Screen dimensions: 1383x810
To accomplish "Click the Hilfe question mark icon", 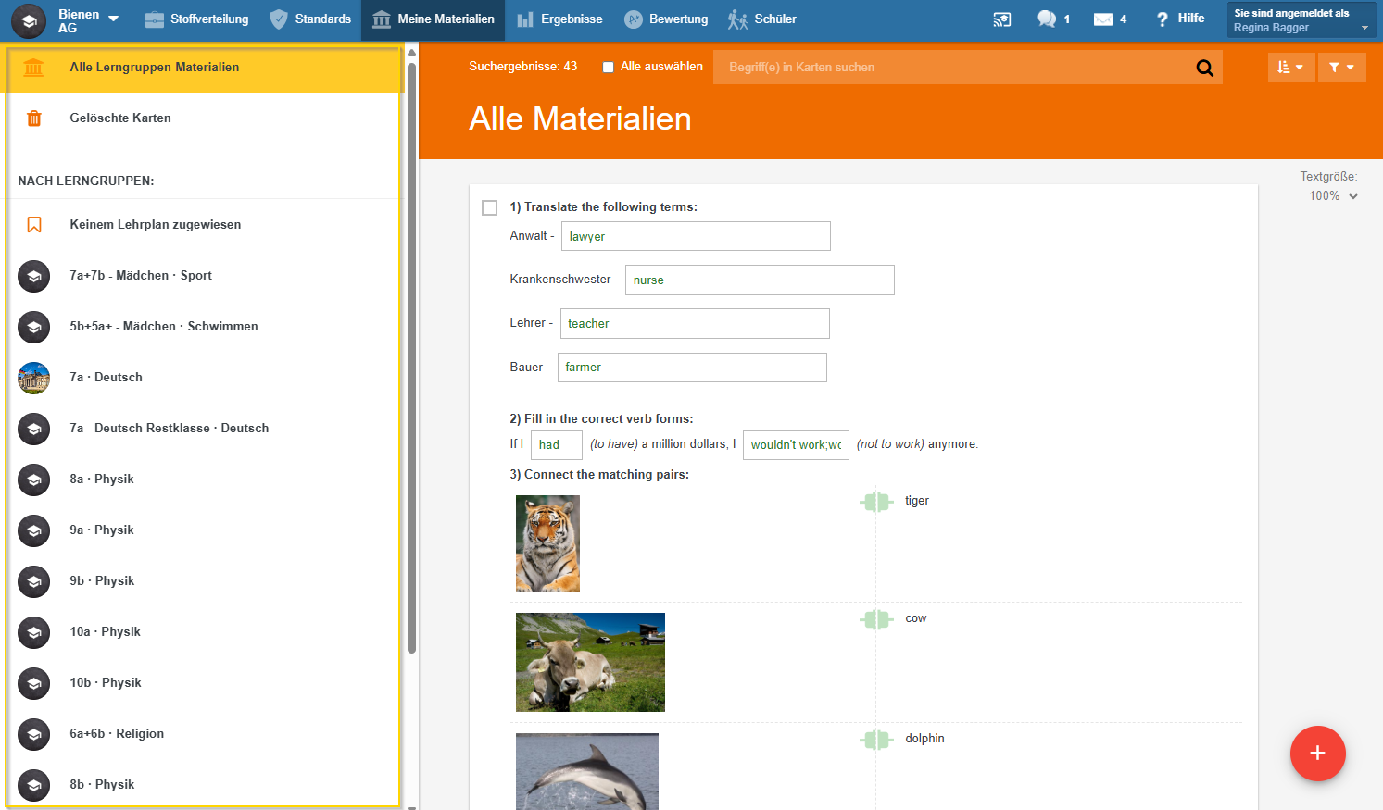I will click(x=1163, y=19).
